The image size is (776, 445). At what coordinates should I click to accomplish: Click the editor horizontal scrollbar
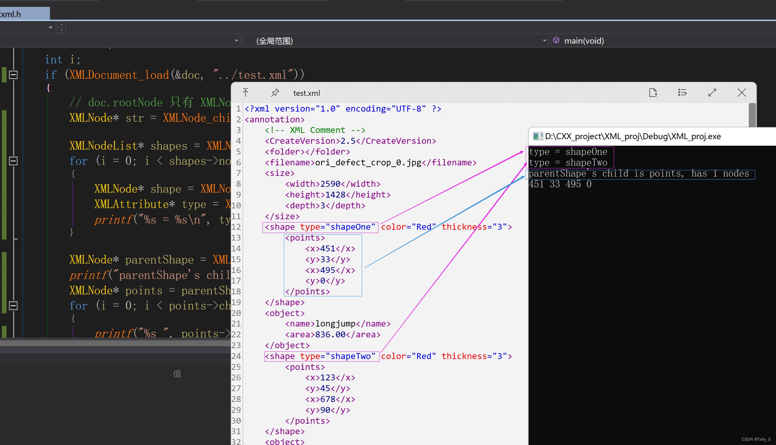click(115, 343)
